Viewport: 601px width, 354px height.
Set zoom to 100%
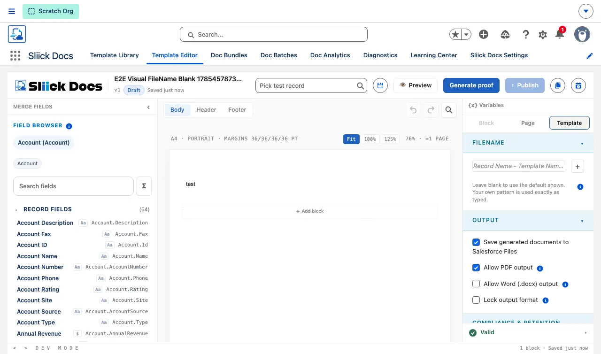pos(370,139)
